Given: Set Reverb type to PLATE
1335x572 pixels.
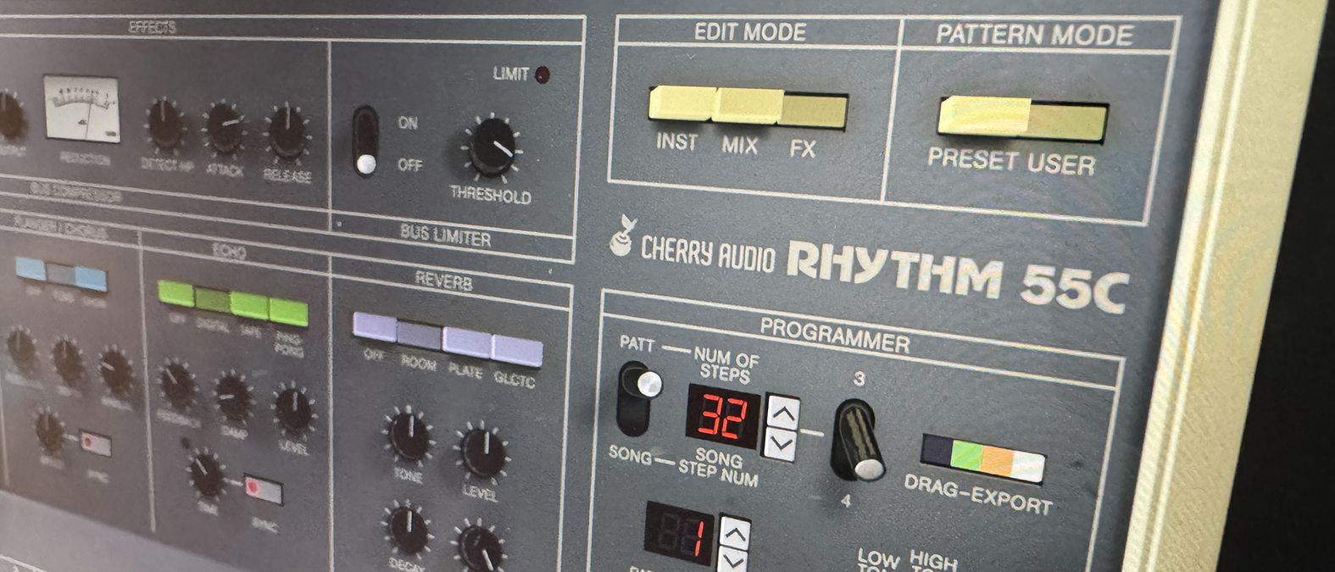Looking at the screenshot, I should pyautogui.click(x=467, y=342).
